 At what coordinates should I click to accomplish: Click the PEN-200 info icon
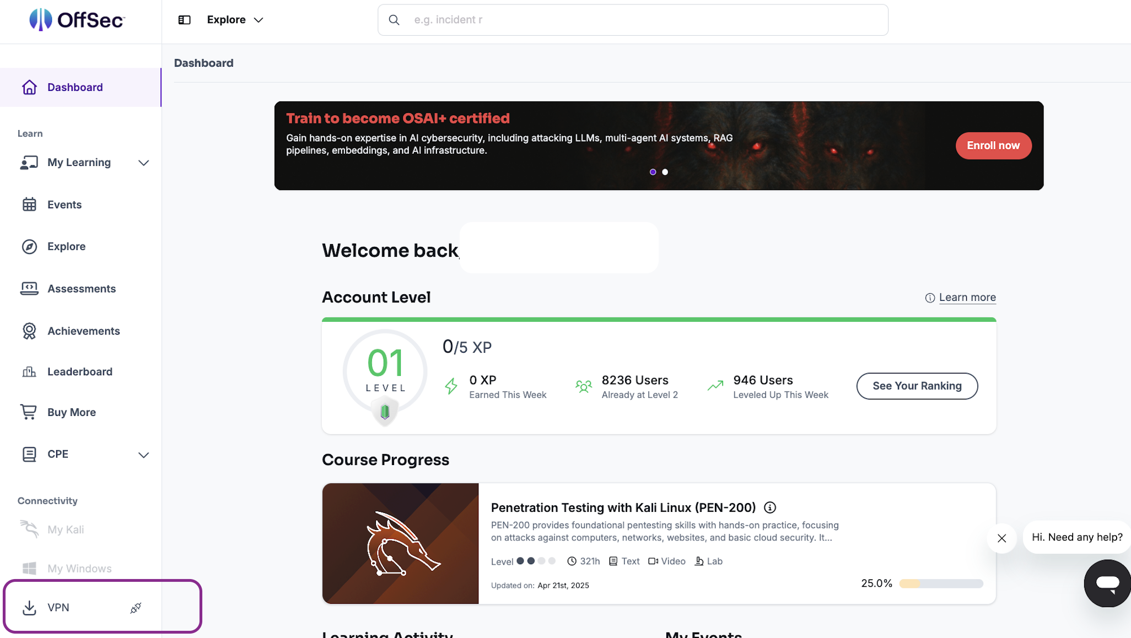click(x=770, y=507)
